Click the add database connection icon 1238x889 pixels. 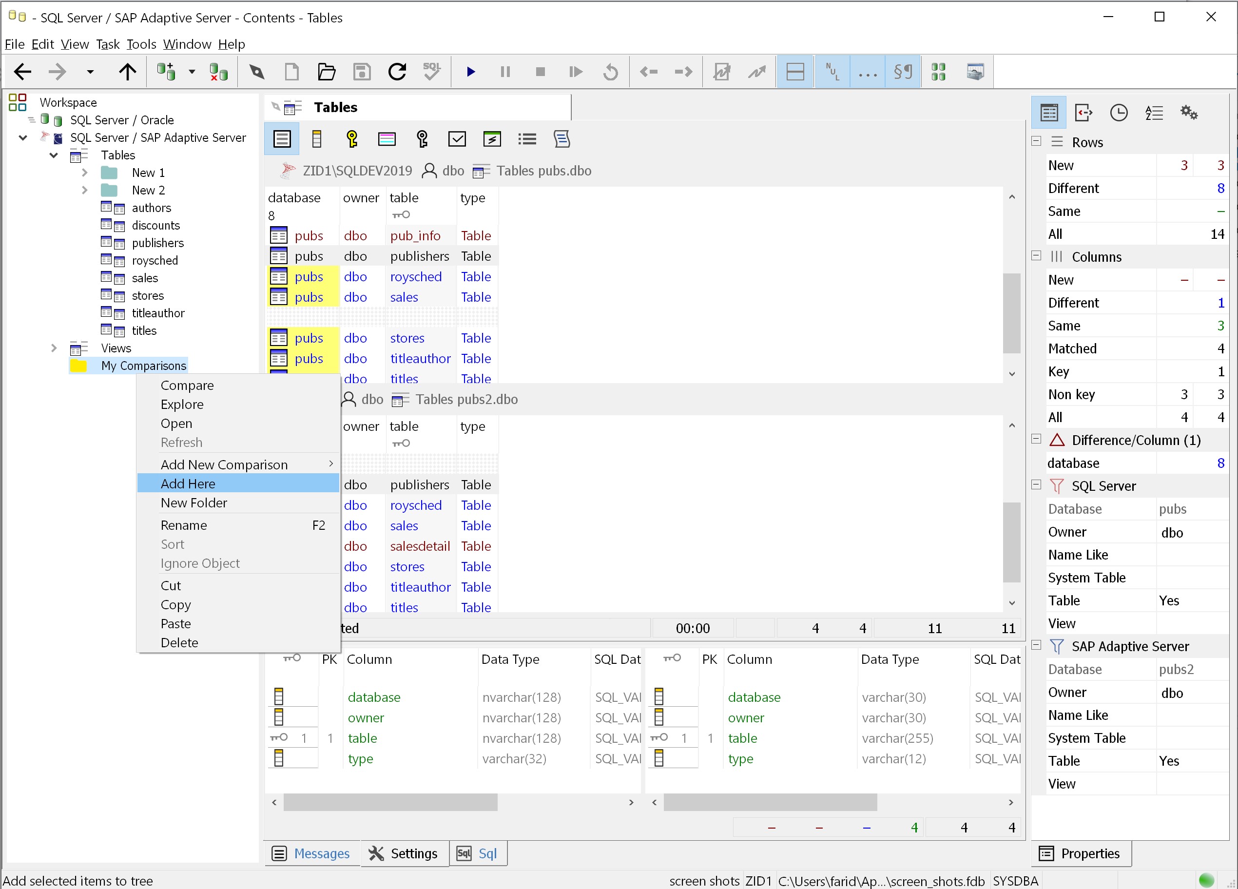167,72
